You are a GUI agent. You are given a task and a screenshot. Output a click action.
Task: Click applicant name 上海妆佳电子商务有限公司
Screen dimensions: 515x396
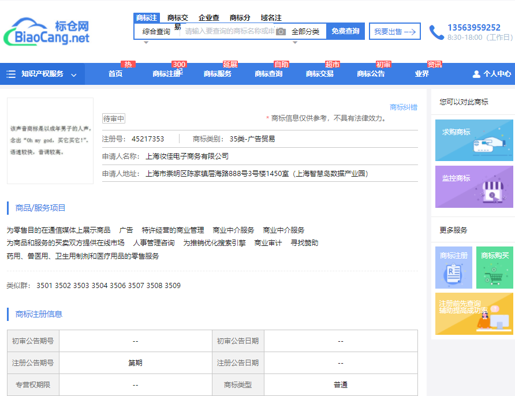[187, 156]
